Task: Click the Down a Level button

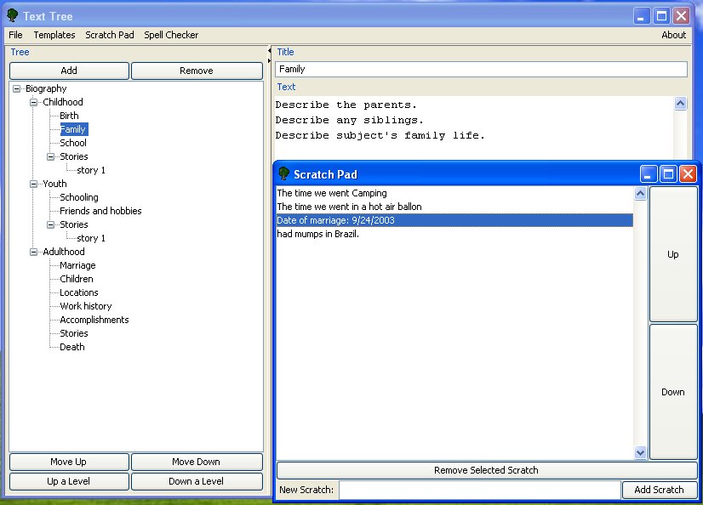Action: (197, 481)
